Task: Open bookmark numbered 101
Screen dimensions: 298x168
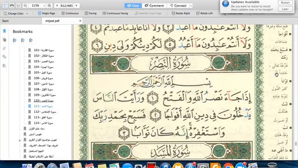Action: (44, 50)
